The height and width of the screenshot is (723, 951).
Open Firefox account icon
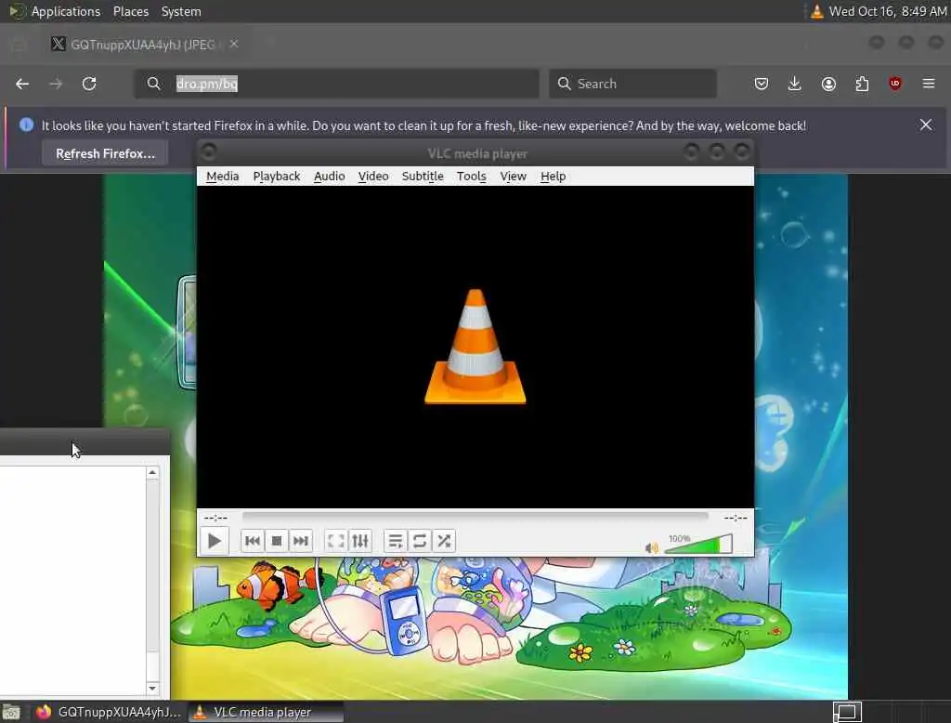point(828,84)
